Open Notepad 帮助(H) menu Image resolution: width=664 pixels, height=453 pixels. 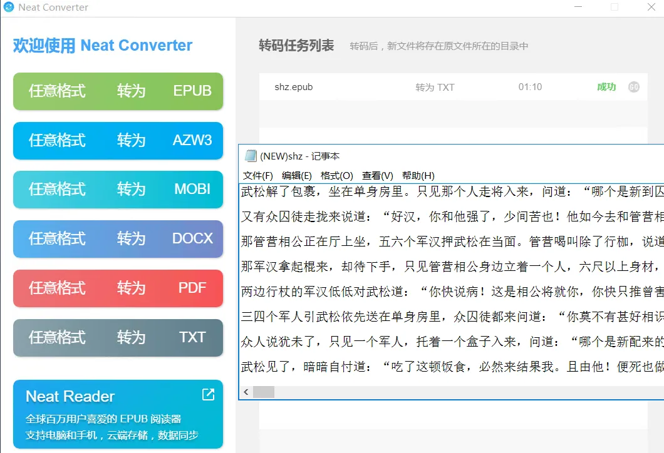pyautogui.click(x=418, y=176)
